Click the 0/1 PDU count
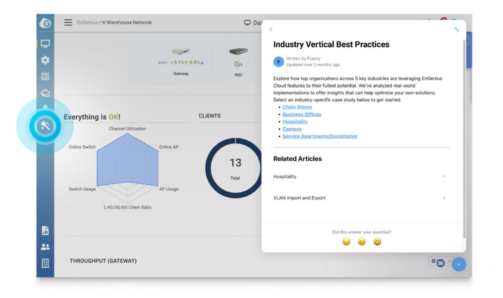The width and height of the screenshot is (503, 298). tap(238, 65)
